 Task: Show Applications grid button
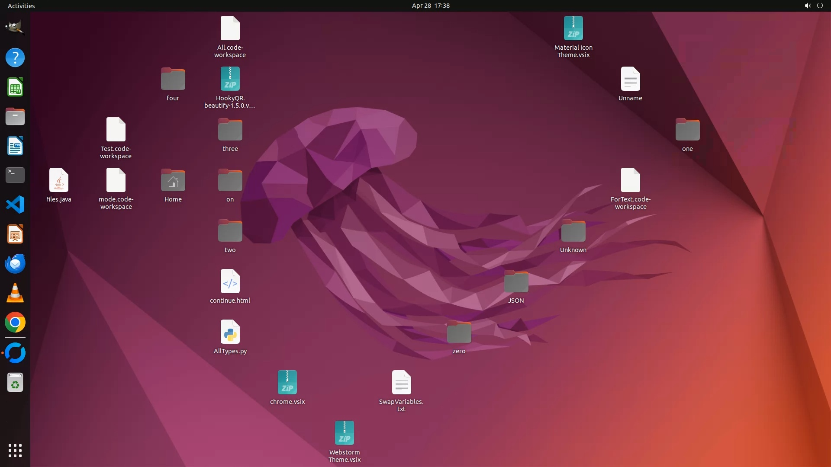15,450
